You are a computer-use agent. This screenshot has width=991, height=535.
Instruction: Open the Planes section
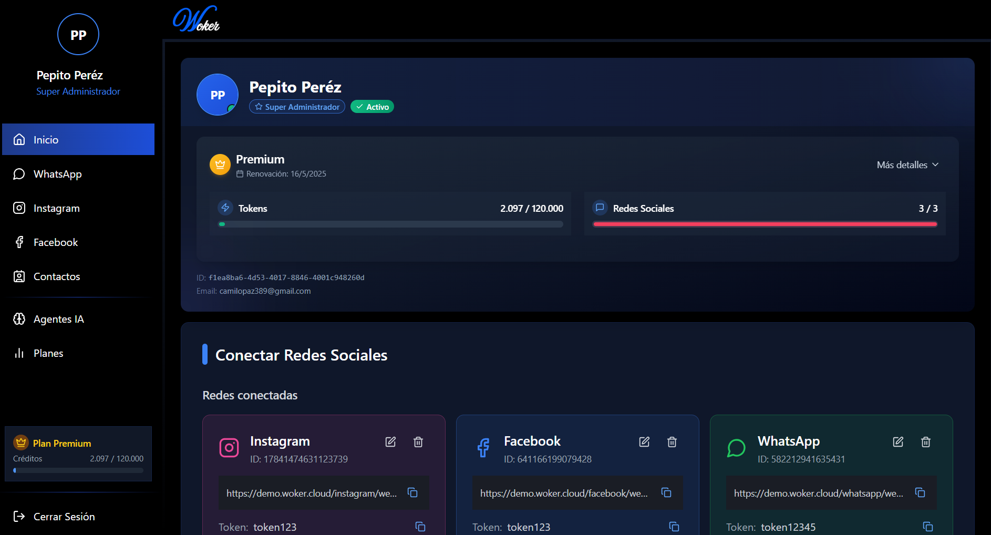[48, 353]
